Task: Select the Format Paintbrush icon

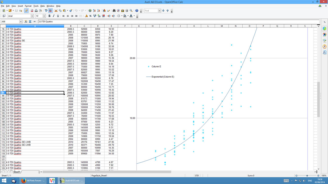Action: [x=71, y=11]
